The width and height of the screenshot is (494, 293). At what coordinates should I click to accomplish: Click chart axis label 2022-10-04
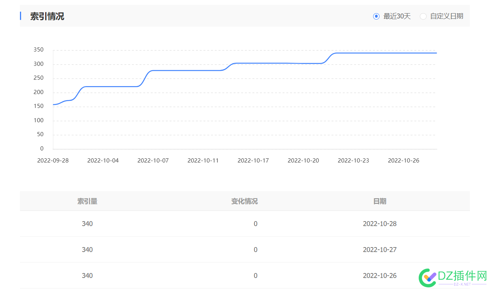[x=103, y=161]
